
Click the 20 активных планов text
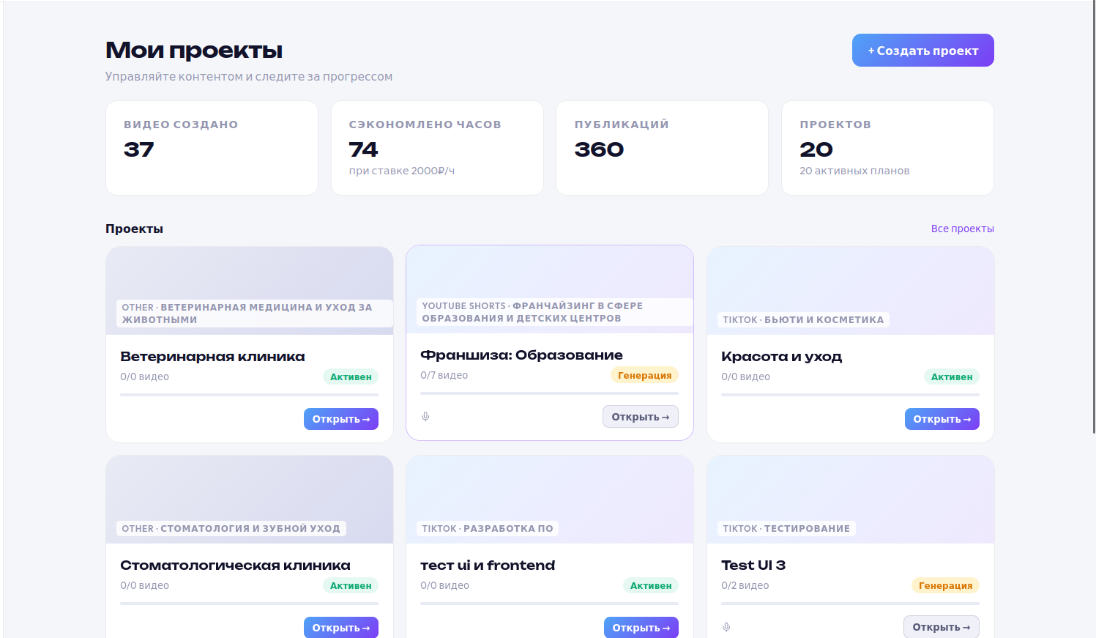pyautogui.click(x=854, y=171)
